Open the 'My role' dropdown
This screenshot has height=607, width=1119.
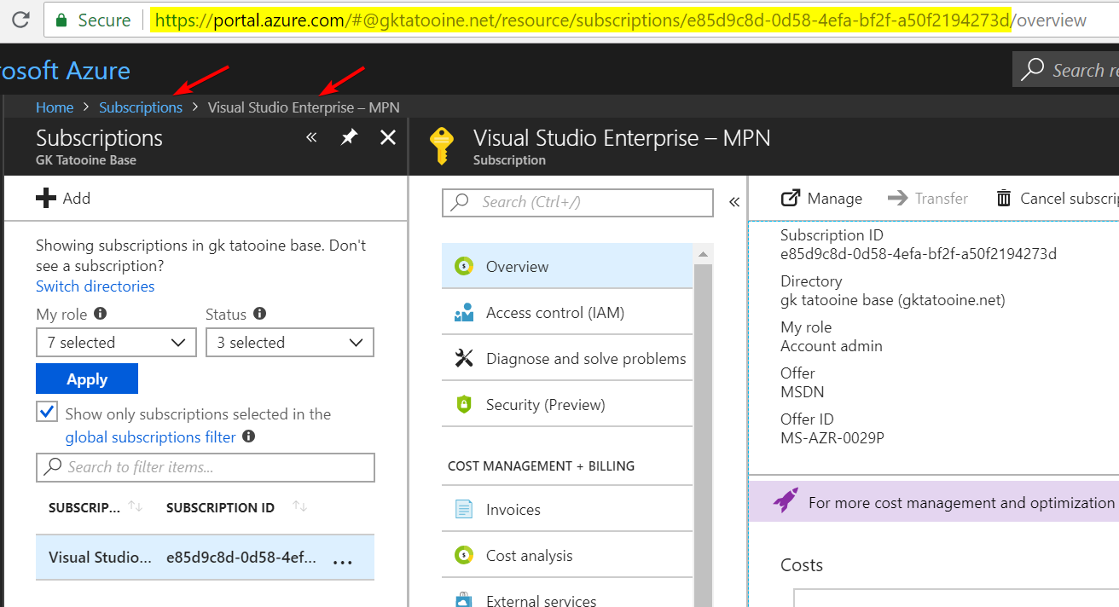pos(116,342)
